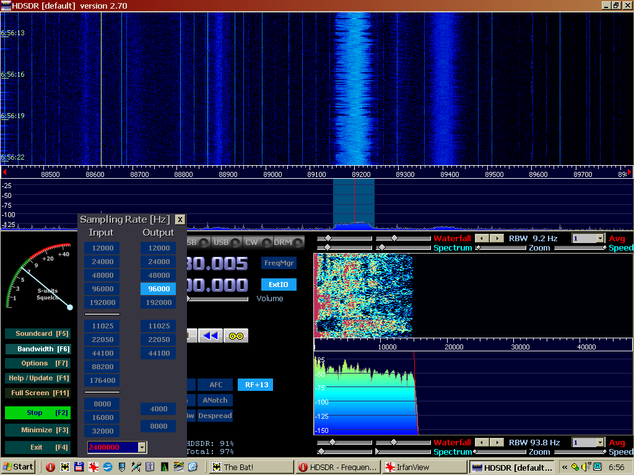Set output sampling rate to 44100
Viewport: 634px width, 475px height.
[x=158, y=353]
